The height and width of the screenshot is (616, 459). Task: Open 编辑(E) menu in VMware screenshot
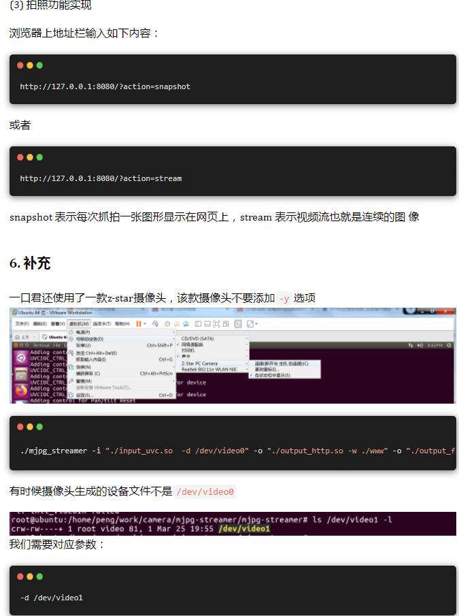(x=39, y=324)
